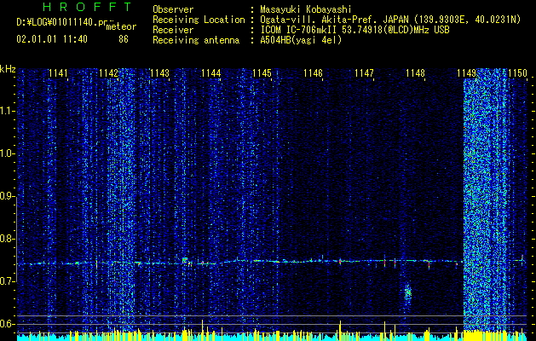The image size is (536, 341).
Task: Click the 1145 time marker
Action: (x=262, y=73)
